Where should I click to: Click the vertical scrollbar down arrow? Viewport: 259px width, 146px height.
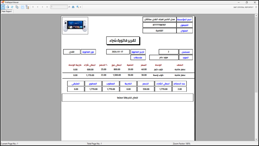[256, 139]
